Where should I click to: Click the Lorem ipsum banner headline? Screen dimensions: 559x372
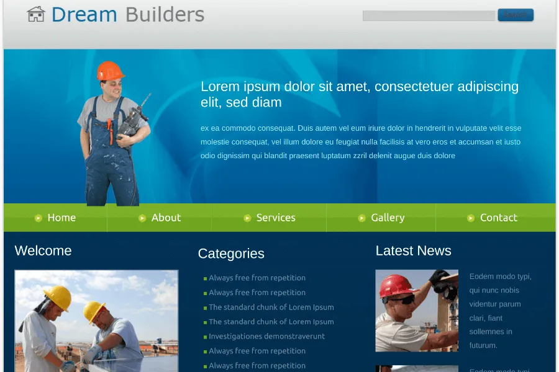[359, 94]
